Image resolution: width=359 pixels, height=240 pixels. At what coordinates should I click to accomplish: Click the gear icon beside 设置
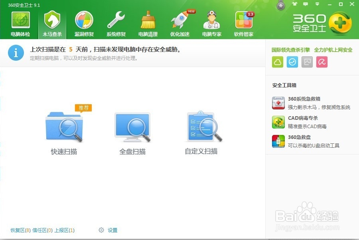[x=101, y=230]
